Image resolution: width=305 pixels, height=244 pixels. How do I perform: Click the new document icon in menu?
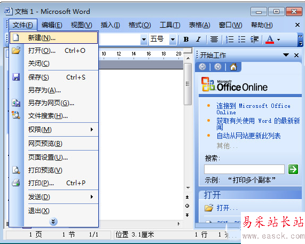click(x=16, y=37)
